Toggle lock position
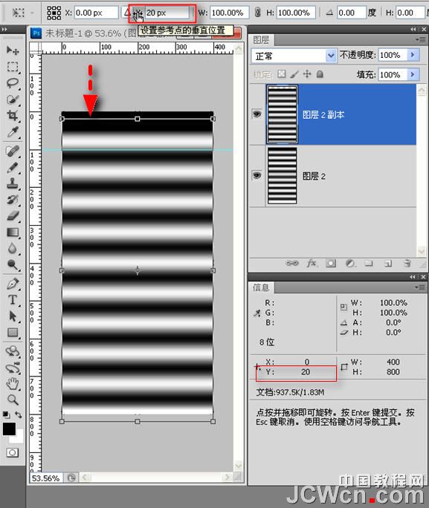The image size is (429, 508). pos(307,74)
